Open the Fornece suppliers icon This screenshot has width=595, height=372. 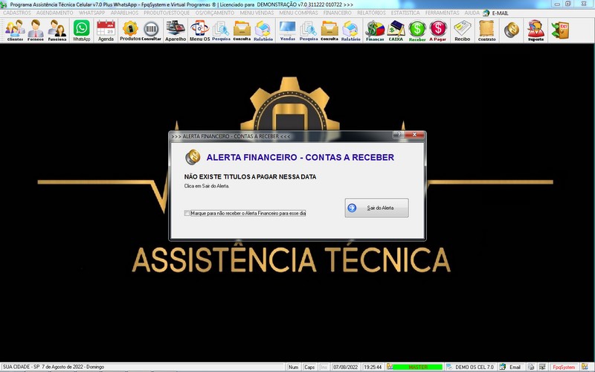point(35,31)
